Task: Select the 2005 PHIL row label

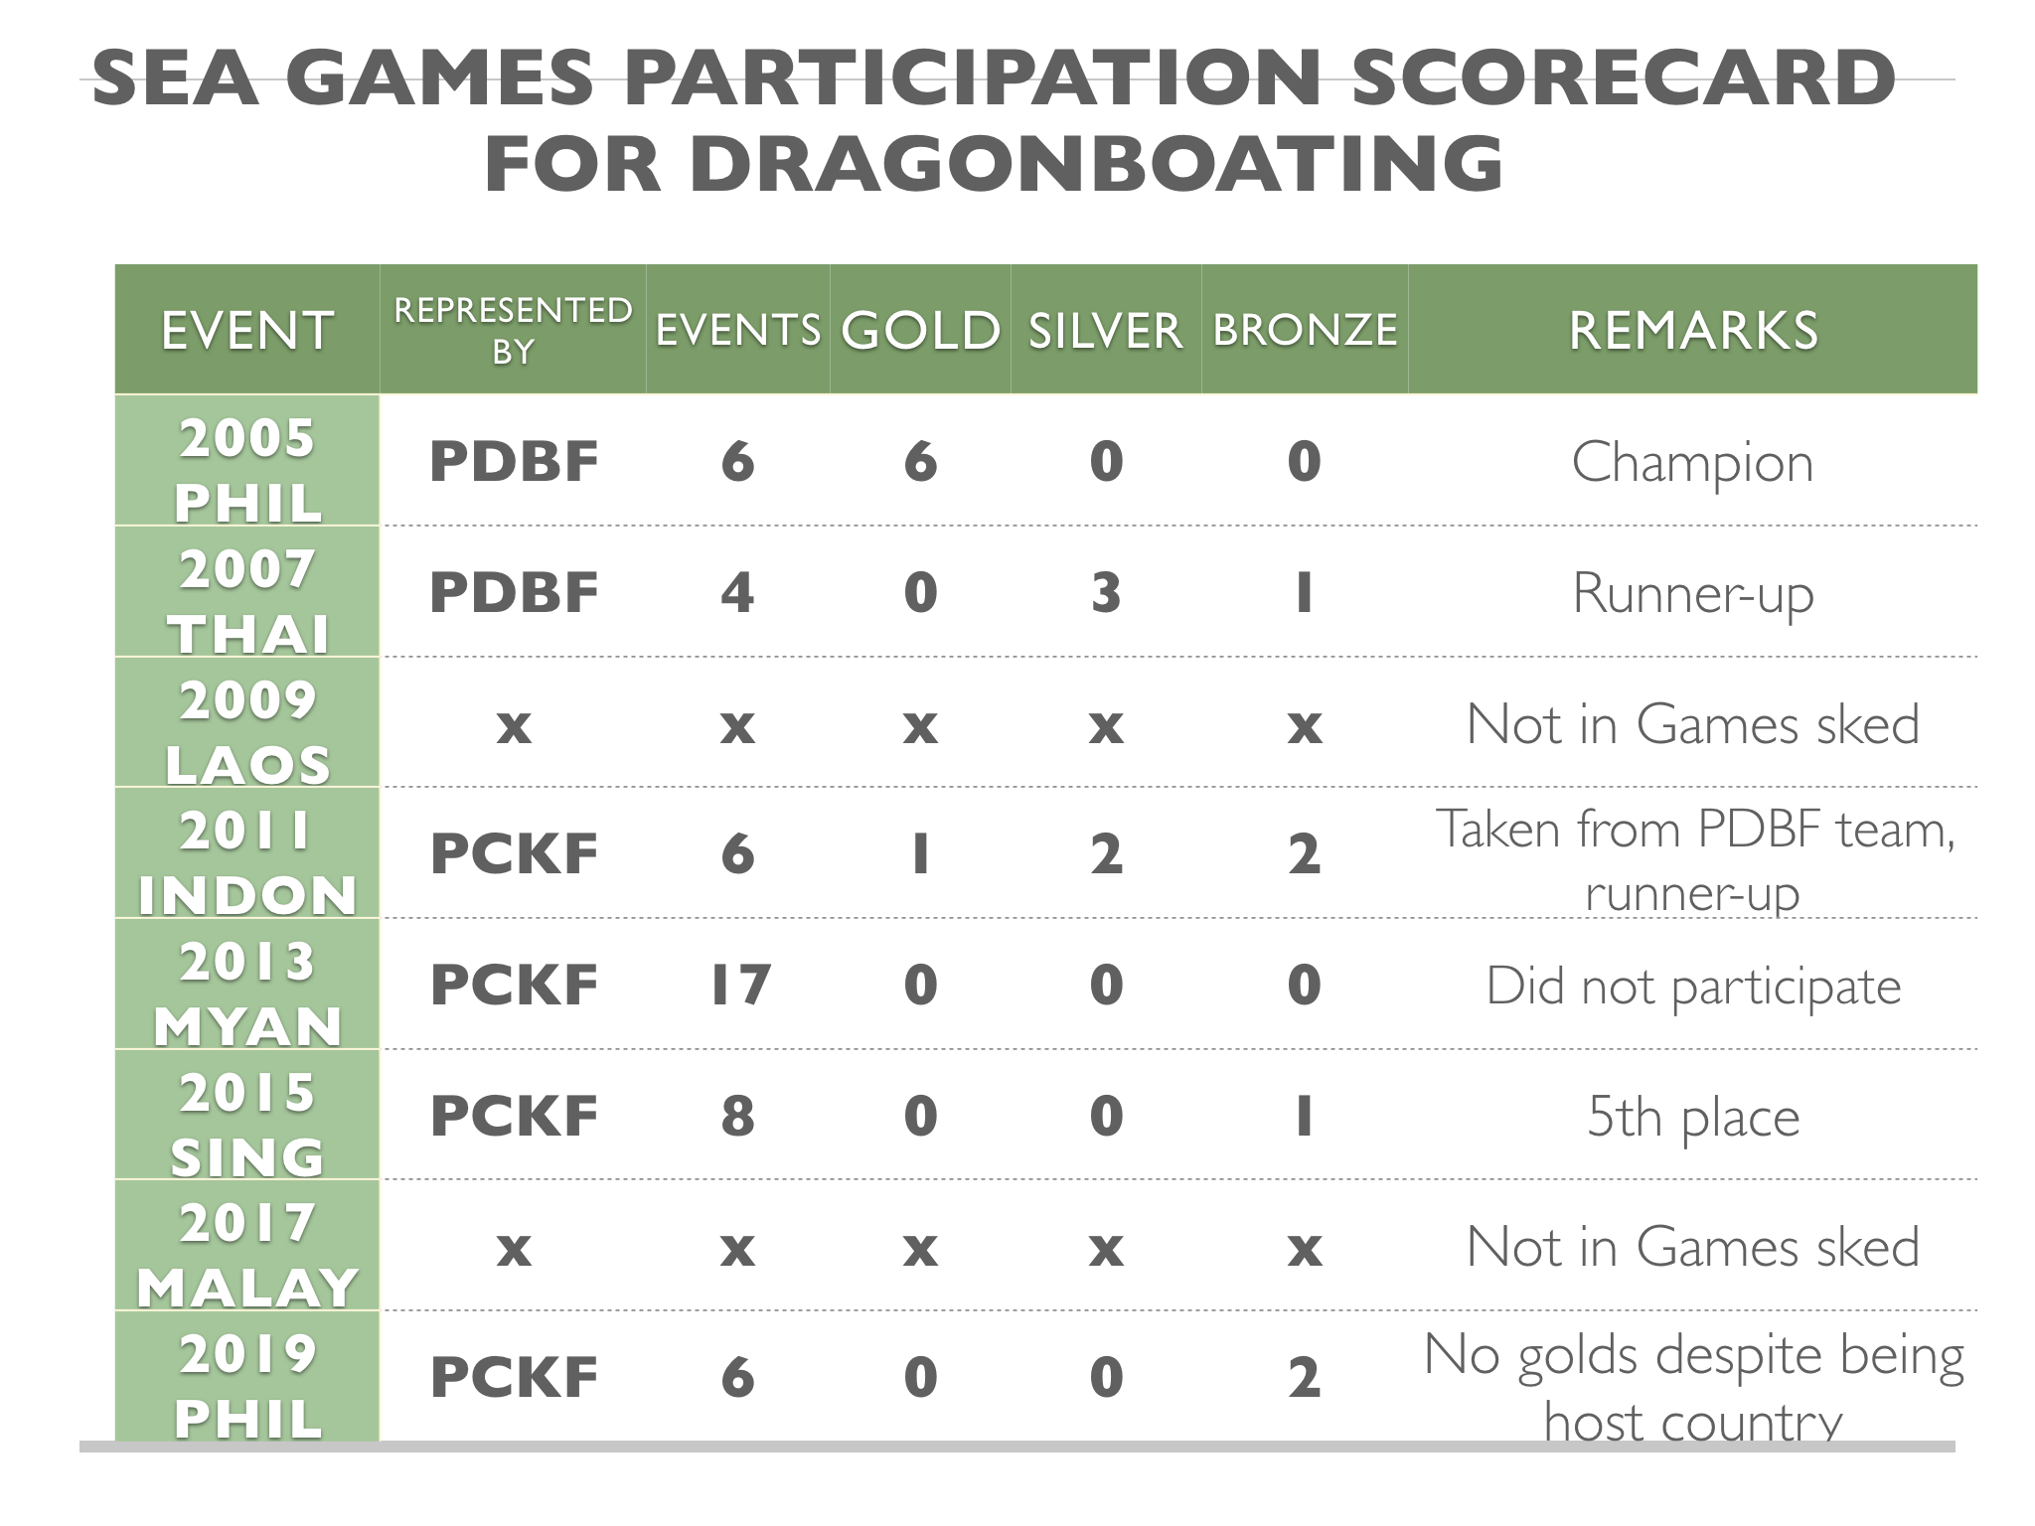Action: [x=247, y=469]
